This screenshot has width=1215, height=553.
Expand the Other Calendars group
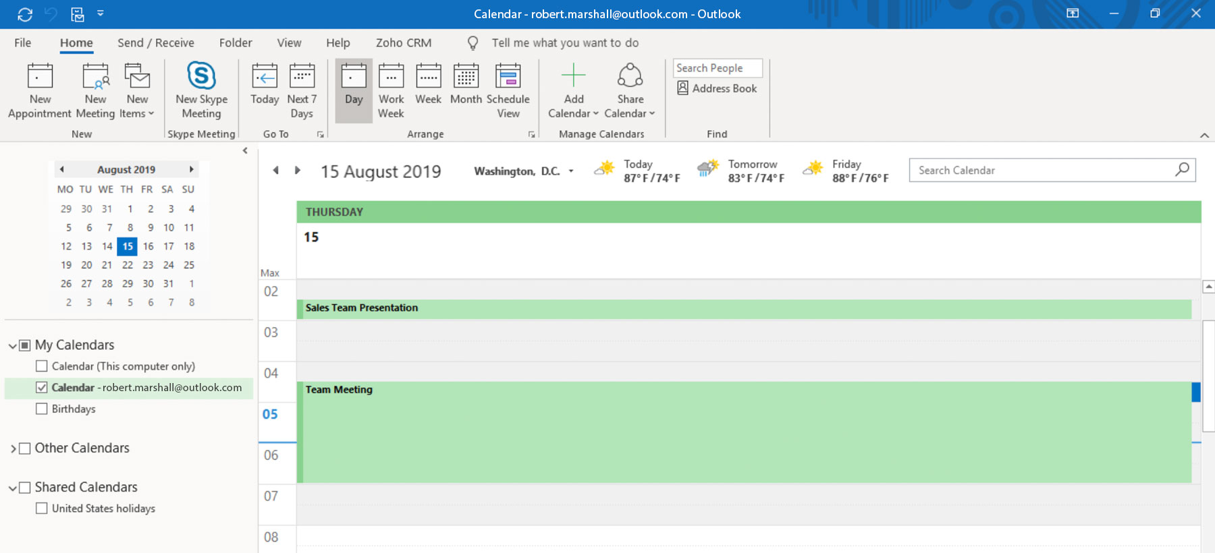coord(13,448)
